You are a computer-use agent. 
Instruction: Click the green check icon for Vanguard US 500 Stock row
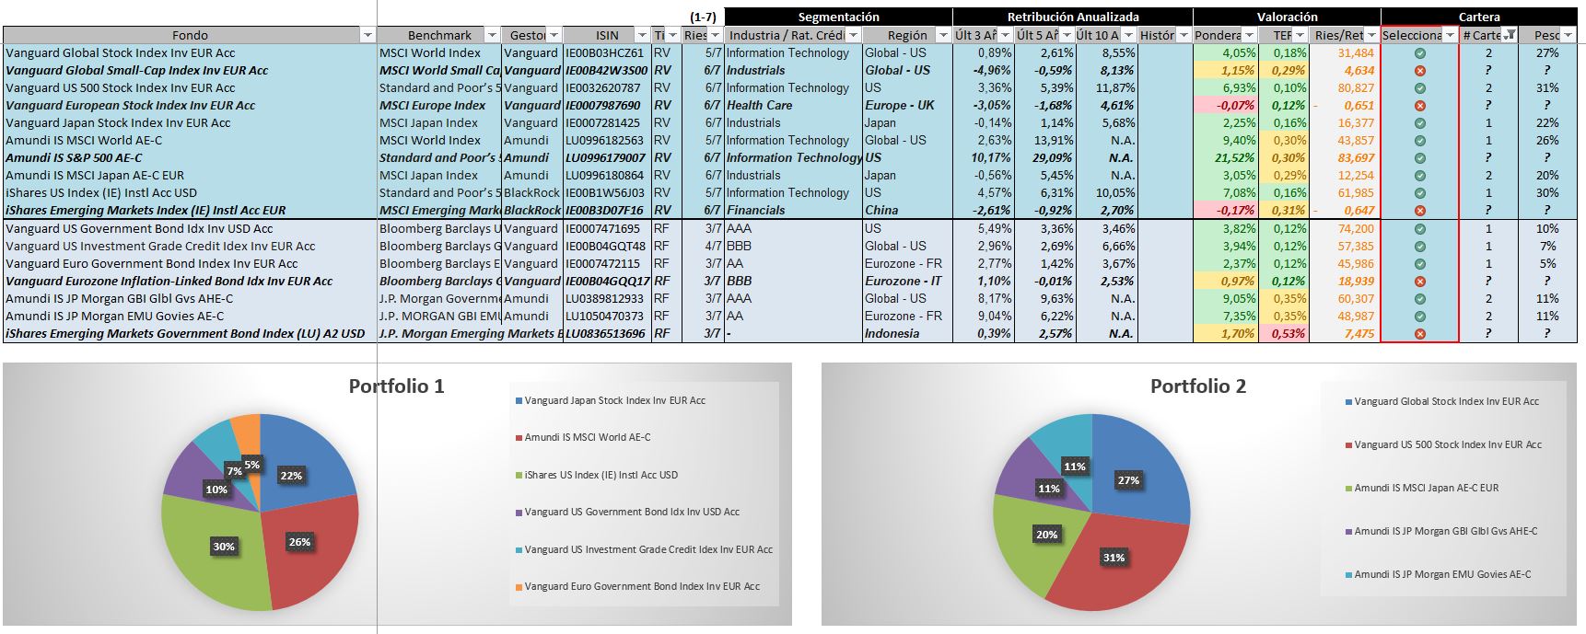pos(1419,88)
